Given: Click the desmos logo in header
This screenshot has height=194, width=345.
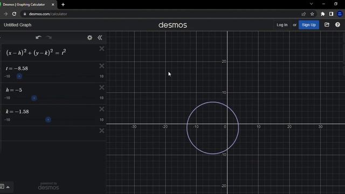Looking at the screenshot, I should tap(172, 25).
